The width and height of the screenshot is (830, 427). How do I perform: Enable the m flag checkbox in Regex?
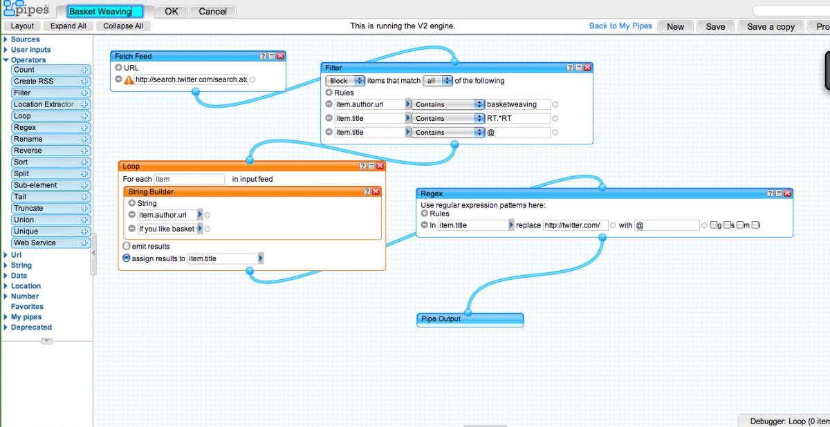pos(741,225)
